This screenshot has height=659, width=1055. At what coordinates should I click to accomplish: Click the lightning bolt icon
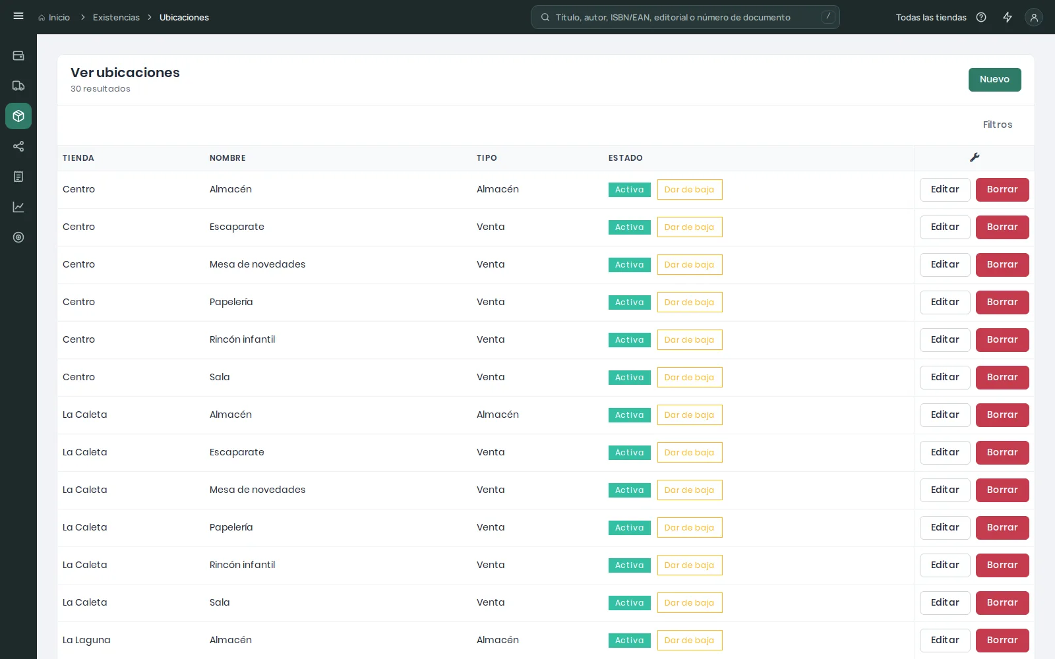pyautogui.click(x=1008, y=17)
